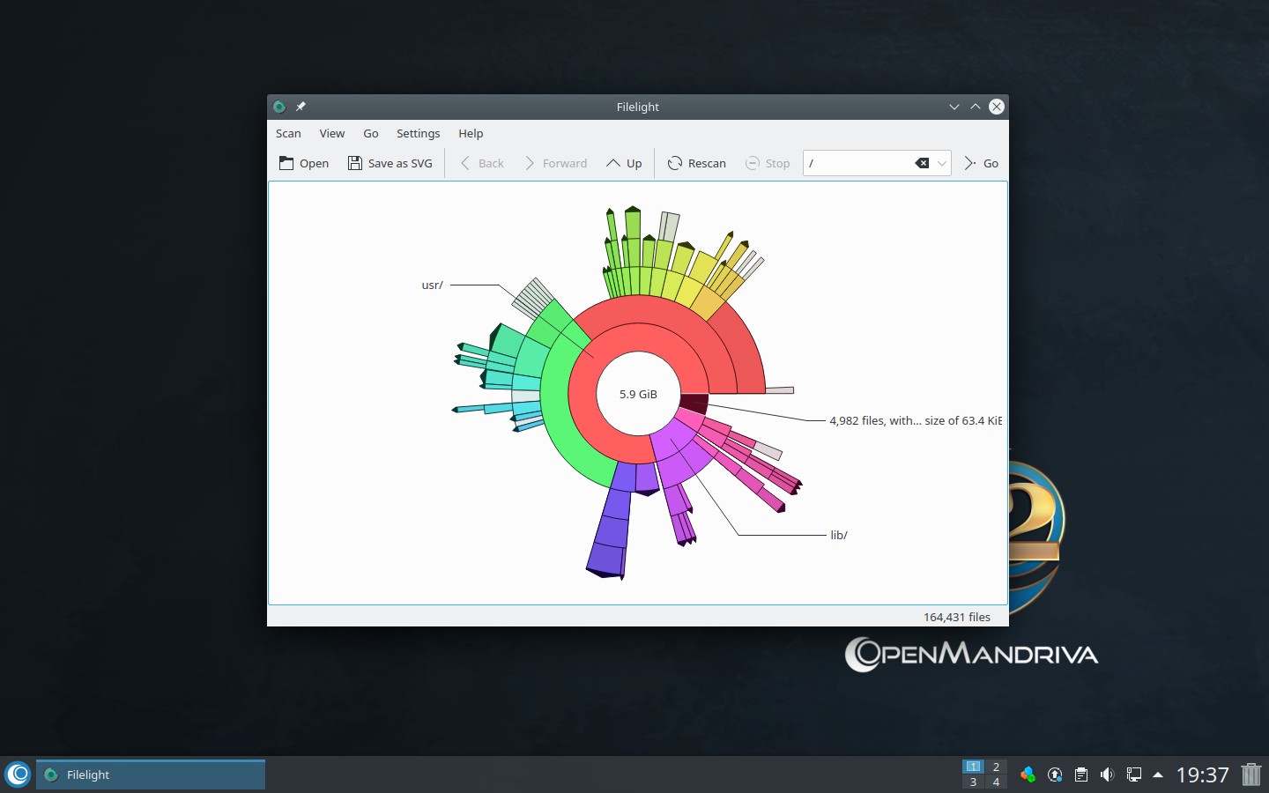This screenshot has height=793, width=1269.
Task: Open the clipboard tray icon
Action: [1080, 774]
